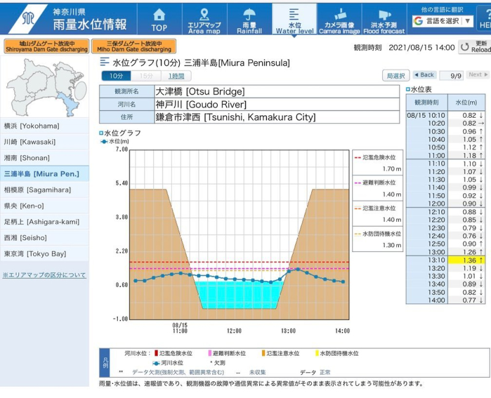Switch graph to 1時間 interval
491x398 pixels.
click(176, 76)
